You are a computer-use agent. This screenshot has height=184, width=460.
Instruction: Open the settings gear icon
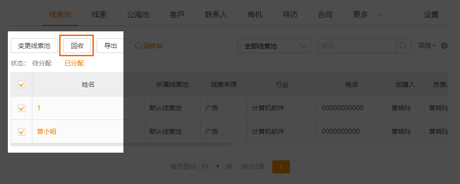(x=444, y=46)
